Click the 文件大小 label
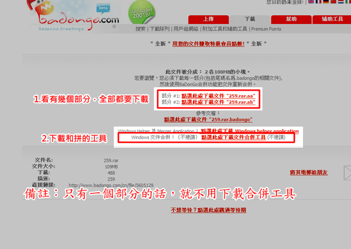Screen dimensions: 351x249 [x=43, y=166]
